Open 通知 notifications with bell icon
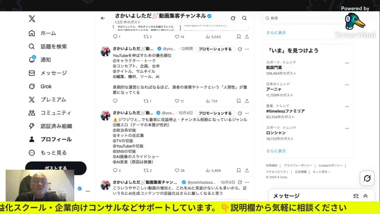Viewport: 380px width, 214px height. [x=40, y=59]
